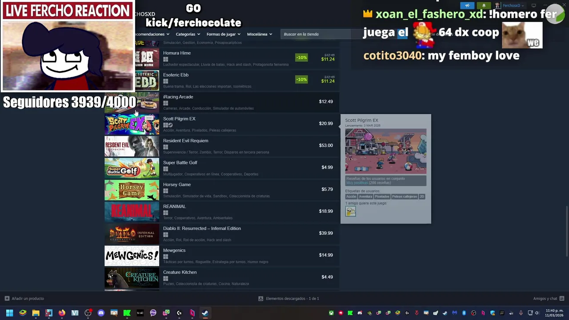Image resolution: width=569 pixels, height=320 pixels.
Task: Open Discord taskbar icon
Action: [x=101, y=313]
